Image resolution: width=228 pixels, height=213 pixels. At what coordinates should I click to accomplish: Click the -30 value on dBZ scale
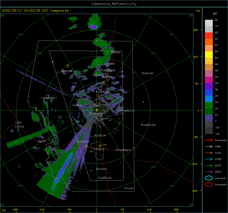pyautogui.click(x=217, y=134)
